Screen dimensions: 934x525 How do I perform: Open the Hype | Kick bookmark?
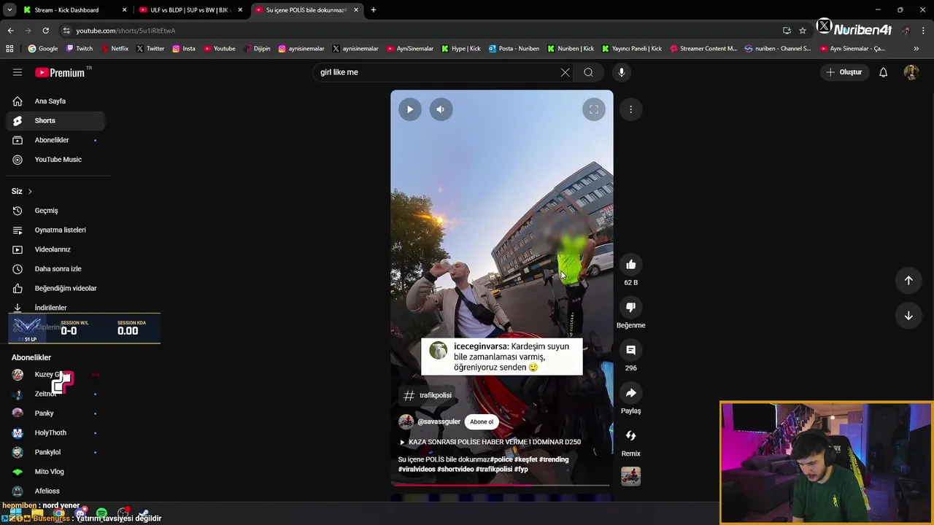pyautogui.click(x=460, y=49)
